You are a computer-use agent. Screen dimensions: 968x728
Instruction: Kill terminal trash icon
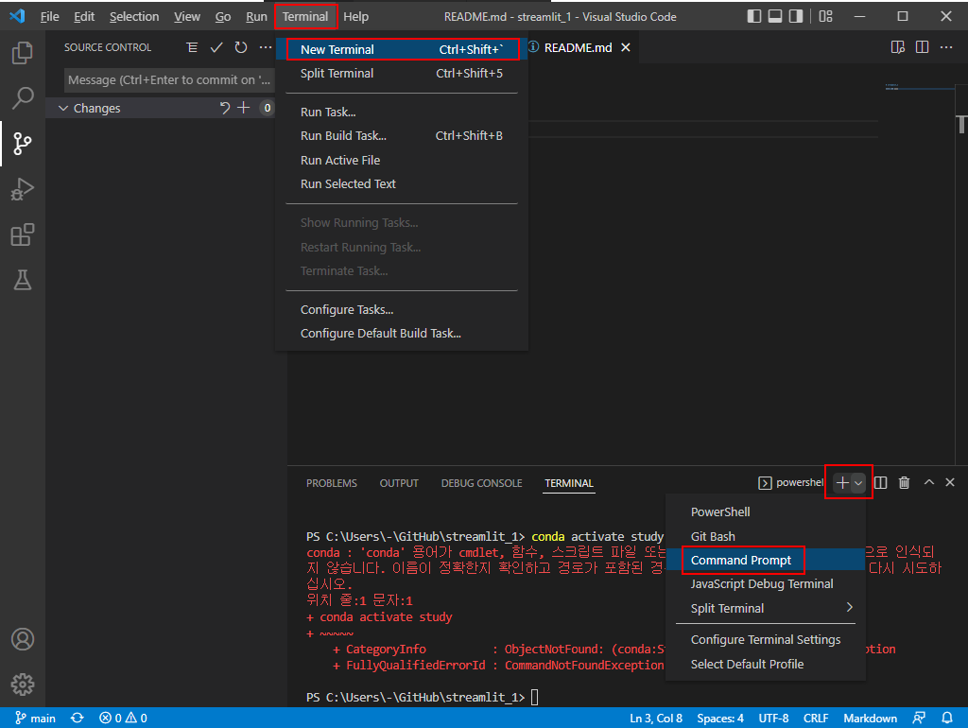point(904,483)
